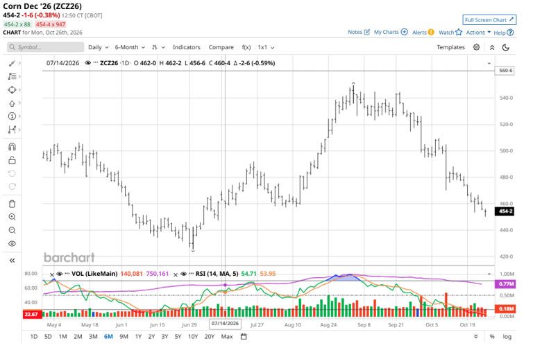This screenshot has width=533, height=350.
Task: Select the 1Y time range
Action: [138, 336]
